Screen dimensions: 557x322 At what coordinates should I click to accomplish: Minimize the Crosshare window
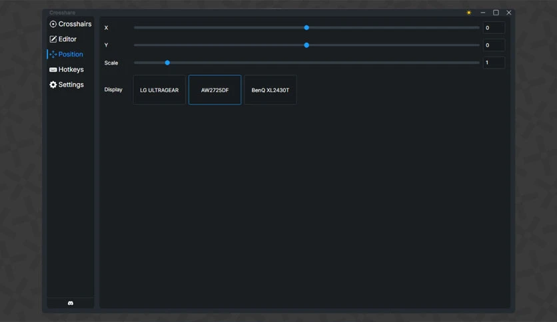[483, 13]
